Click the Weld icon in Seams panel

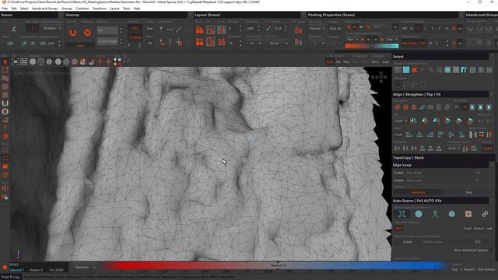10,44
